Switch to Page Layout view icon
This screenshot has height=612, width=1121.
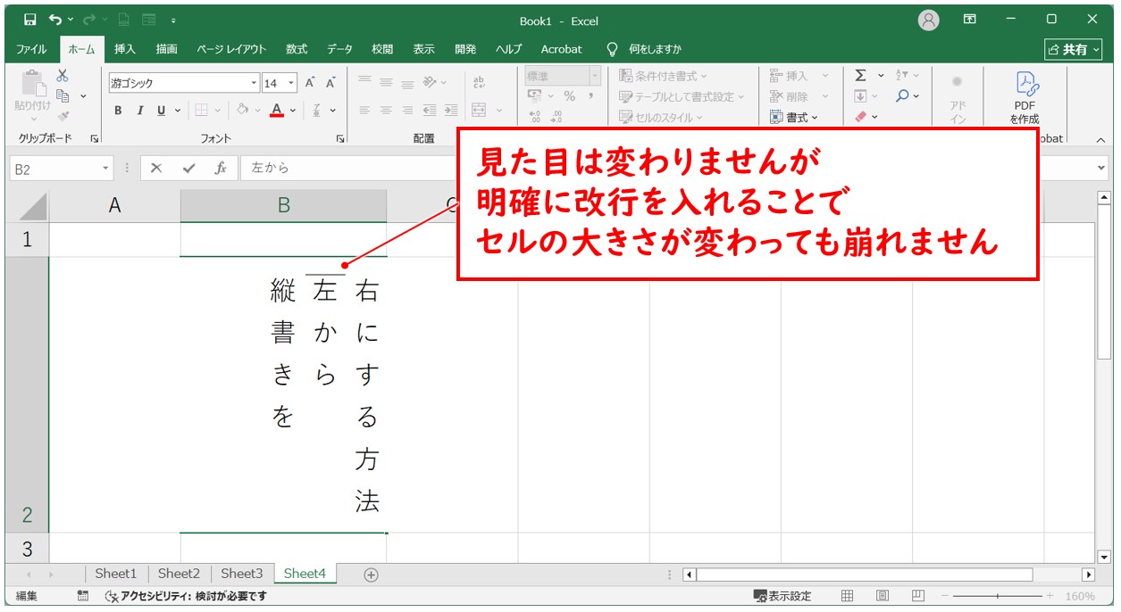click(x=883, y=596)
